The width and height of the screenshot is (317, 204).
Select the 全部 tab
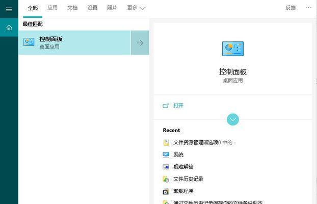33,8
